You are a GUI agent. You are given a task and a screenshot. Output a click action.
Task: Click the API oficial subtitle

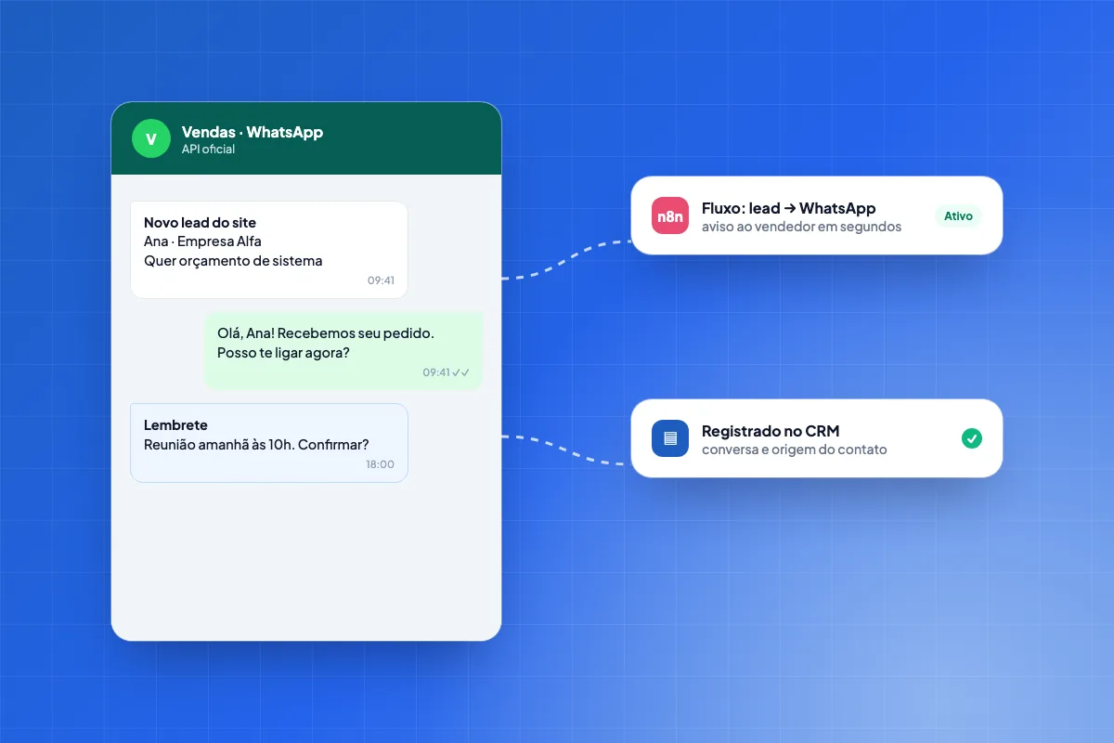[208, 150]
